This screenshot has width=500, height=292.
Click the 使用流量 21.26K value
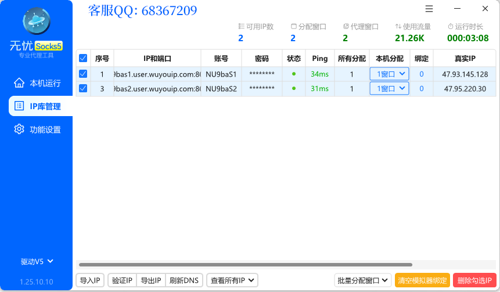pyautogui.click(x=410, y=38)
